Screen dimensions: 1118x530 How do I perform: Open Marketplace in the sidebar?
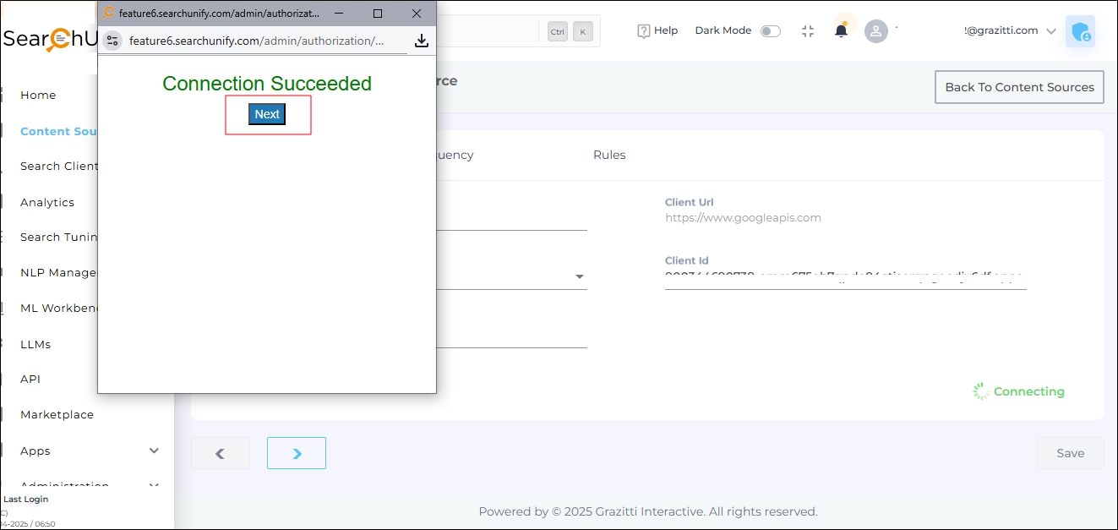57,414
